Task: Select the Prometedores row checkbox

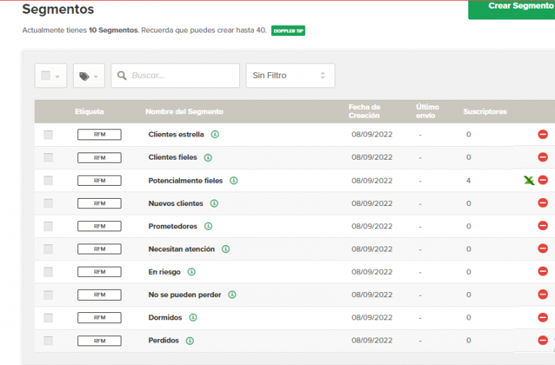Action: pos(48,226)
